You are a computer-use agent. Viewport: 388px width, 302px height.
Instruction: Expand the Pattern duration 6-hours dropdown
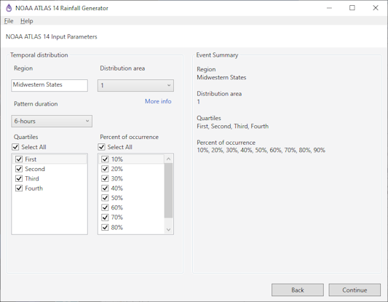[52, 121]
